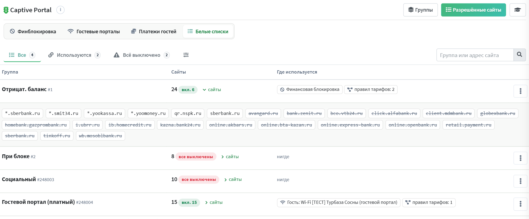
Task: Filter by Используются groups
Action: pos(74,55)
